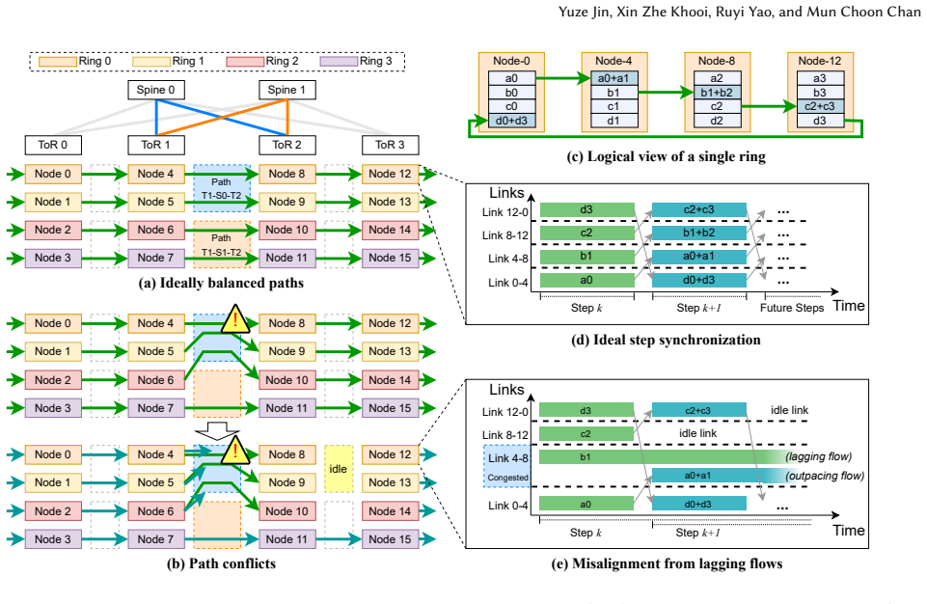The height and width of the screenshot is (604, 927).
Task: Click the Node-4 header in ring view
Action: pos(613,61)
